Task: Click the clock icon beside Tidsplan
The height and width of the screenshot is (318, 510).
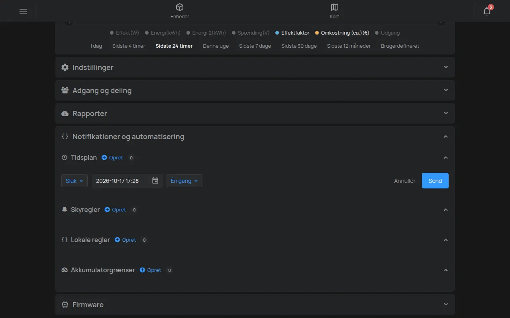Action: (65, 158)
